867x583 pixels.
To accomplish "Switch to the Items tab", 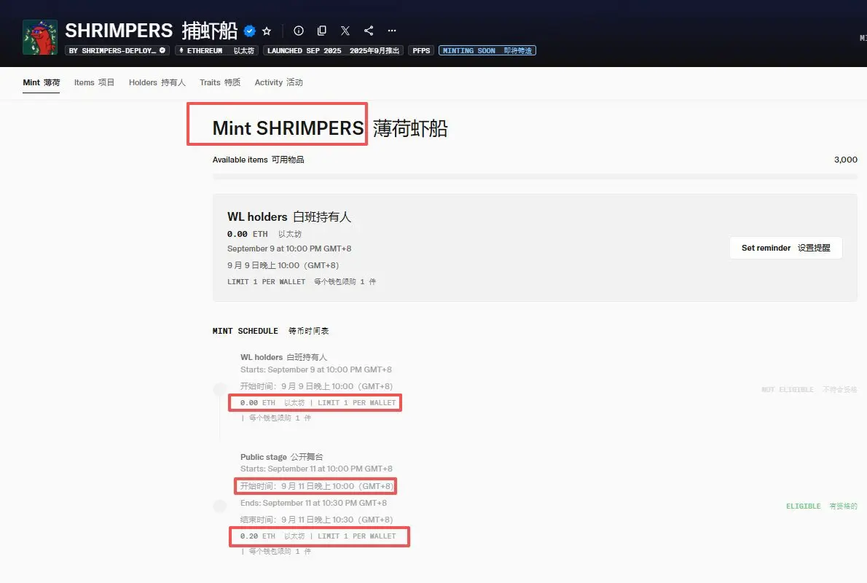I will pyautogui.click(x=95, y=82).
